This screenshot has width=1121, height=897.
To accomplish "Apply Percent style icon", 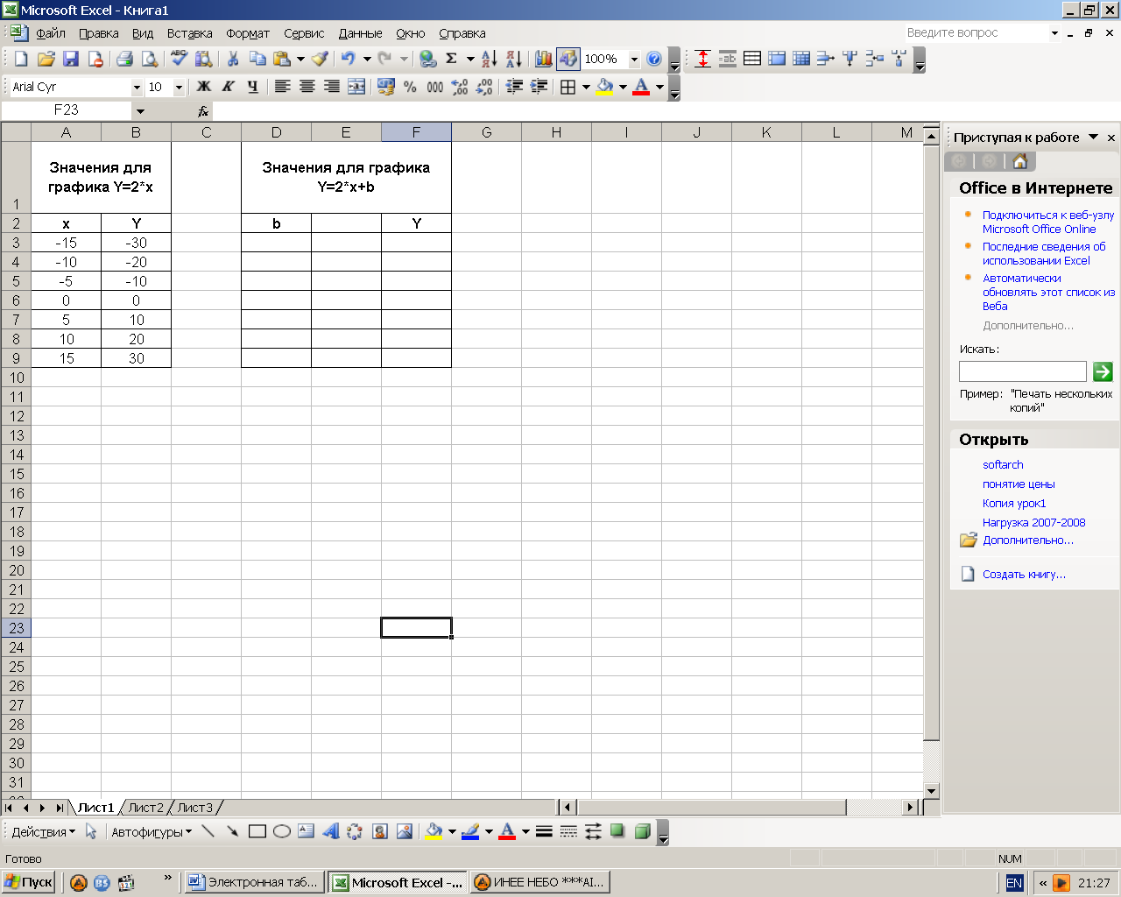I will pyautogui.click(x=410, y=87).
